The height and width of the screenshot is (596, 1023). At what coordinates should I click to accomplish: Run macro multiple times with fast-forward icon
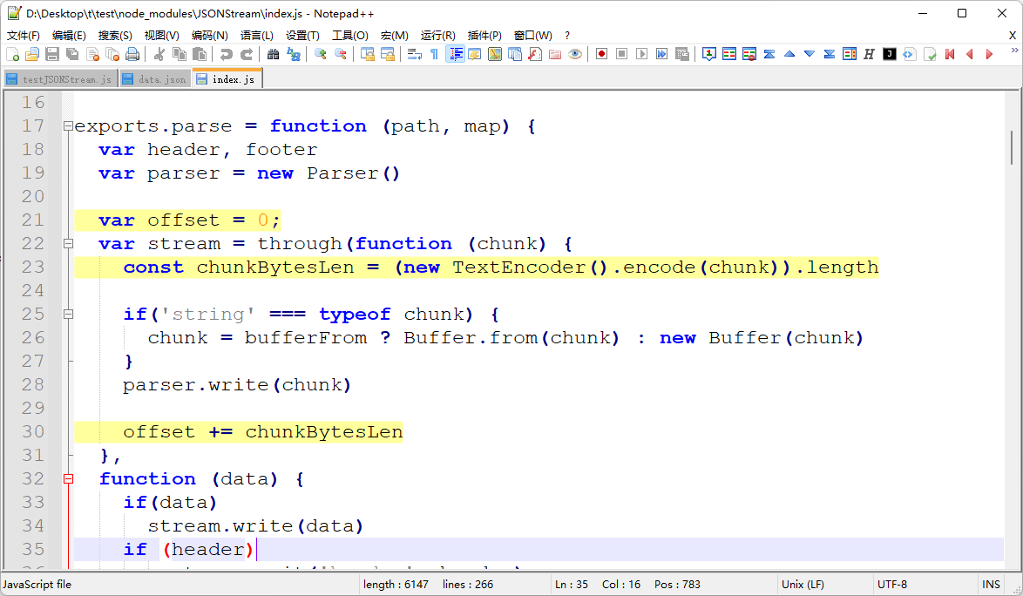[661, 54]
